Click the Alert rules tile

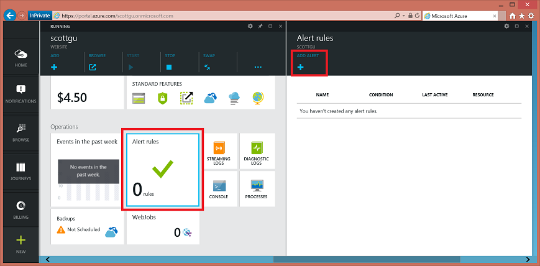click(163, 170)
